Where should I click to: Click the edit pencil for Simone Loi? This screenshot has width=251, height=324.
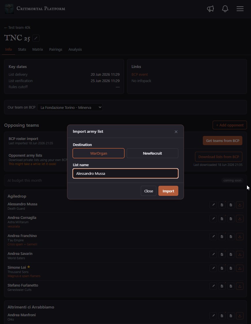point(213,268)
